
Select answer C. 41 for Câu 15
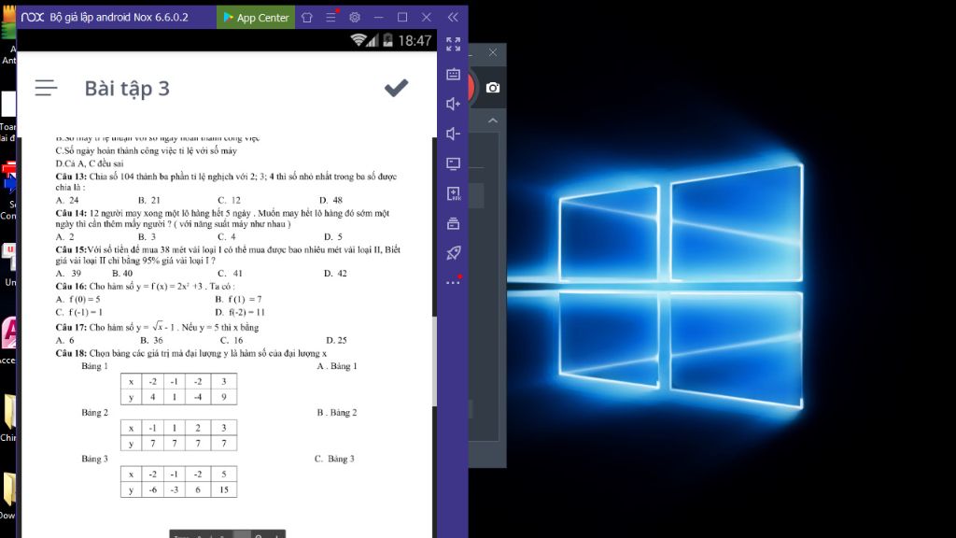[230, 274]
